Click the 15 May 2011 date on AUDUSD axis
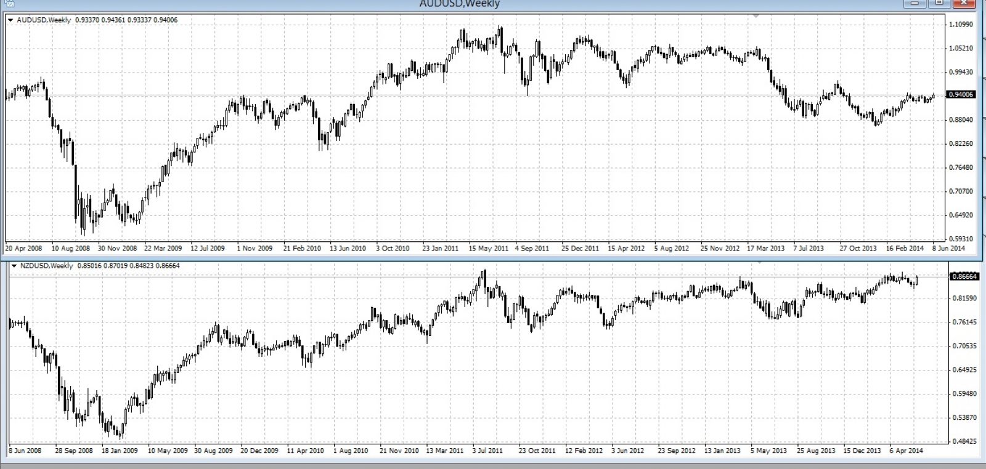This screenshot has width=986, height=469. pos(488,249)
